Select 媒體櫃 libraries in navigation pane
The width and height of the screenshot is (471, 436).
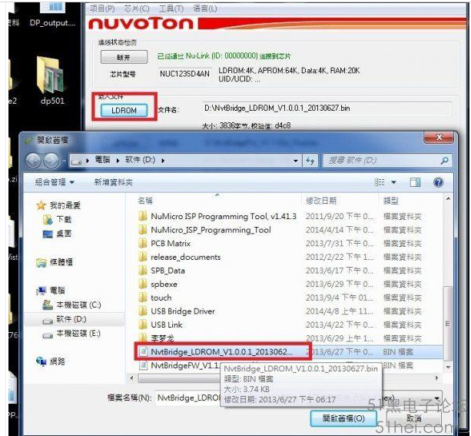(55, 262)
